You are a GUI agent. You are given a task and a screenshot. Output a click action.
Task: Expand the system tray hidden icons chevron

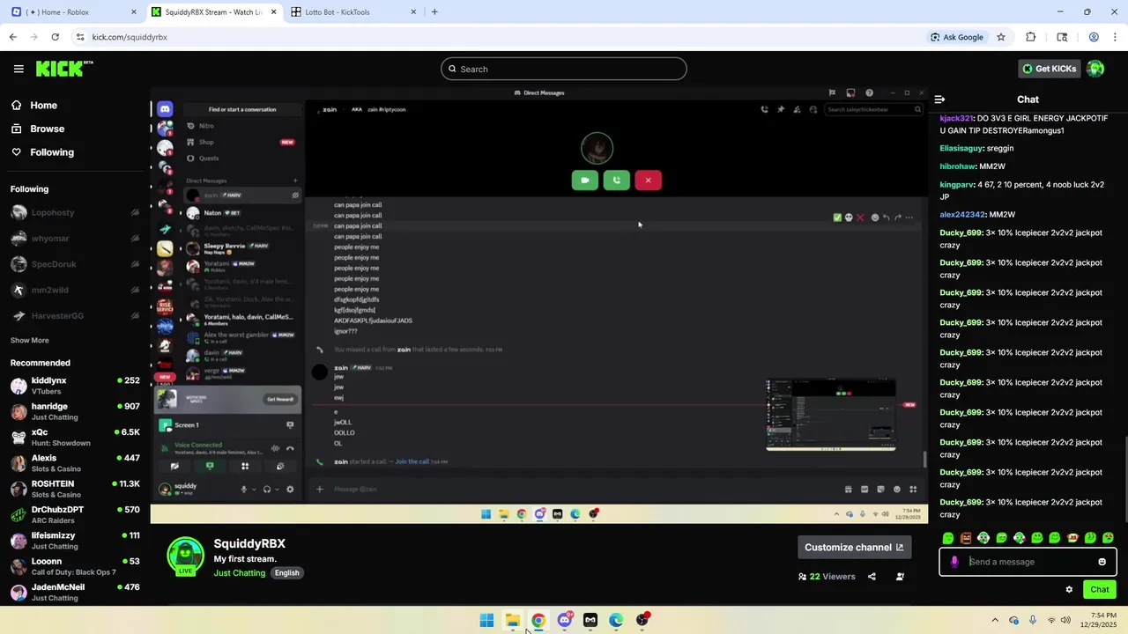point(995,620)
